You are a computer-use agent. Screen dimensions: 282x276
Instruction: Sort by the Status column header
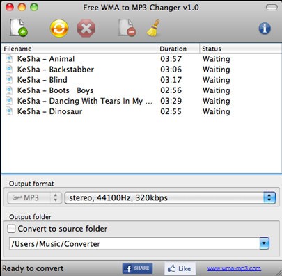coord(240,49)
